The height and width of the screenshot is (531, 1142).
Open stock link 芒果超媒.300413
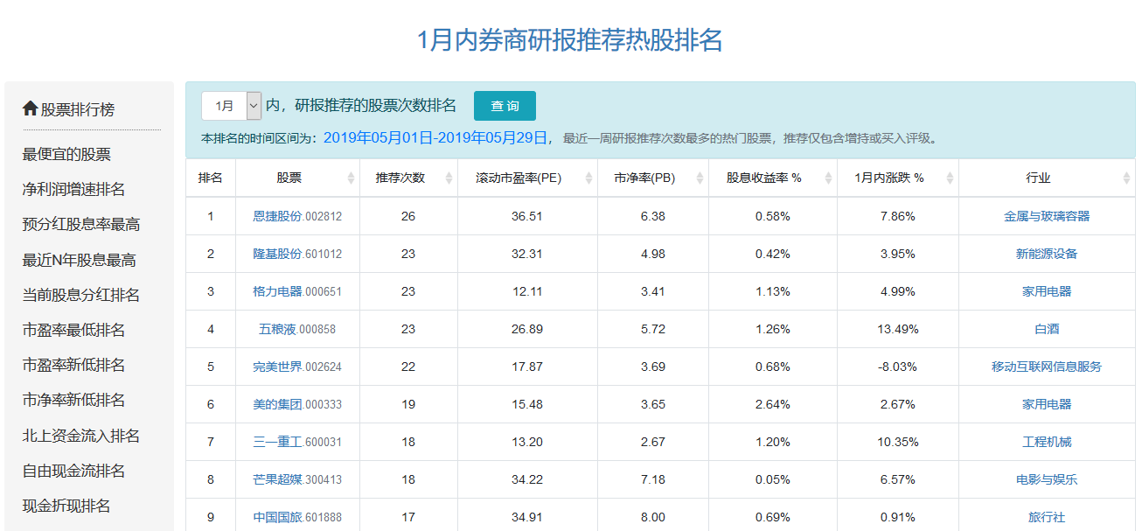coord(297,479)
